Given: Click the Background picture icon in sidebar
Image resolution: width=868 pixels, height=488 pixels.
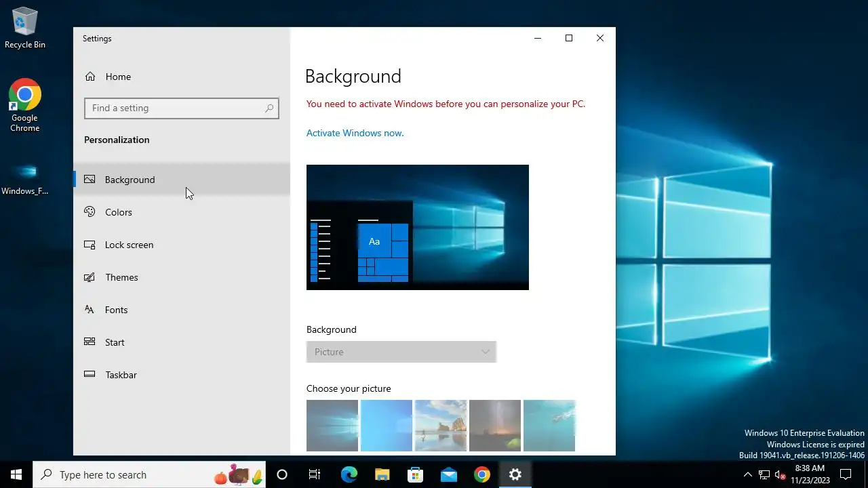Looking at the screenshot, I should pos(90,180).
